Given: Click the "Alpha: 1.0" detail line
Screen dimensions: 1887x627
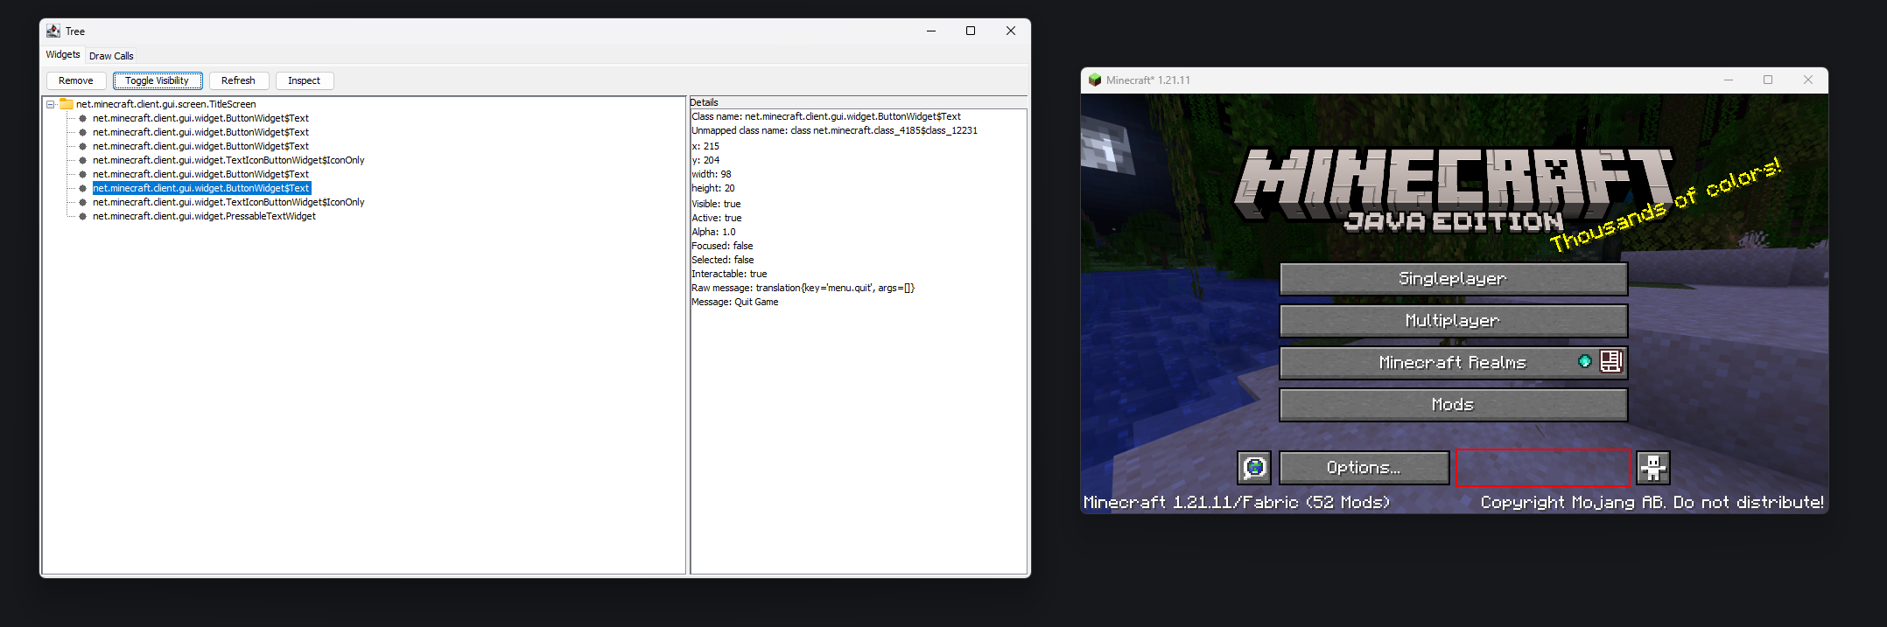Looking at the screenshot, I should coord(713,232).
